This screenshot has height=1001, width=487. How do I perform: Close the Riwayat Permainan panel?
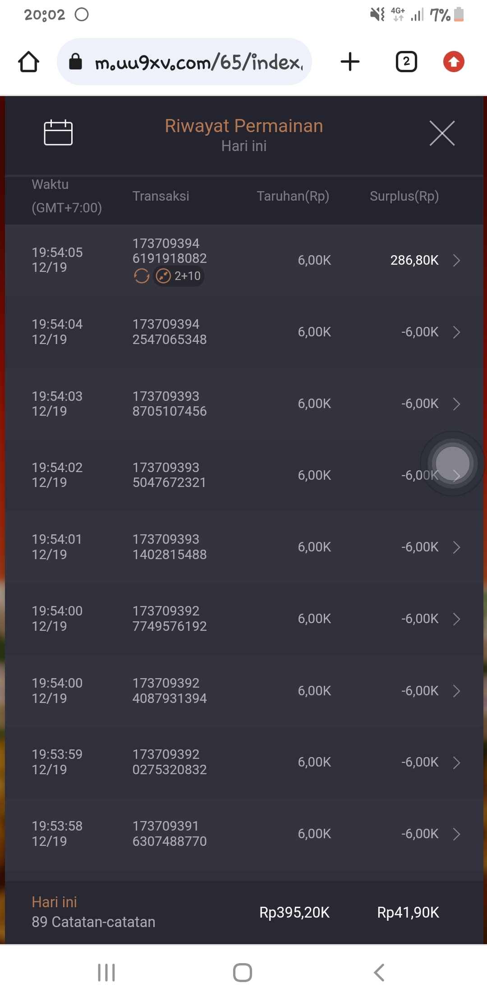pos(442,133)
